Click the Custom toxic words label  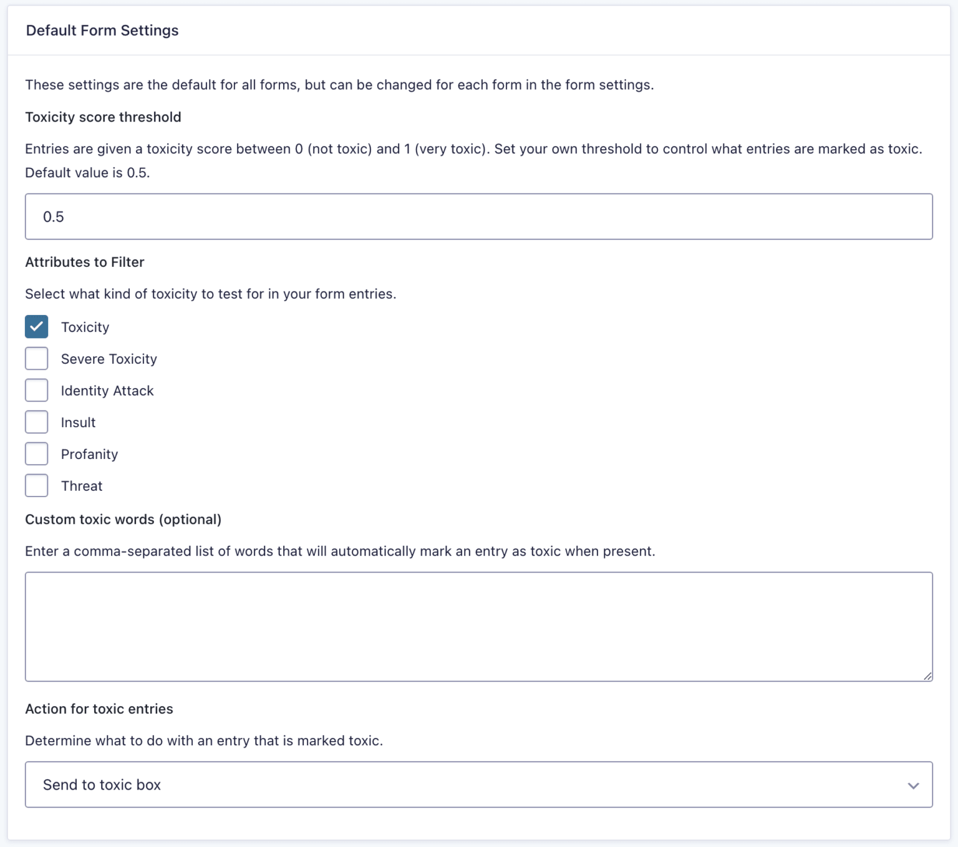[123, 519]
